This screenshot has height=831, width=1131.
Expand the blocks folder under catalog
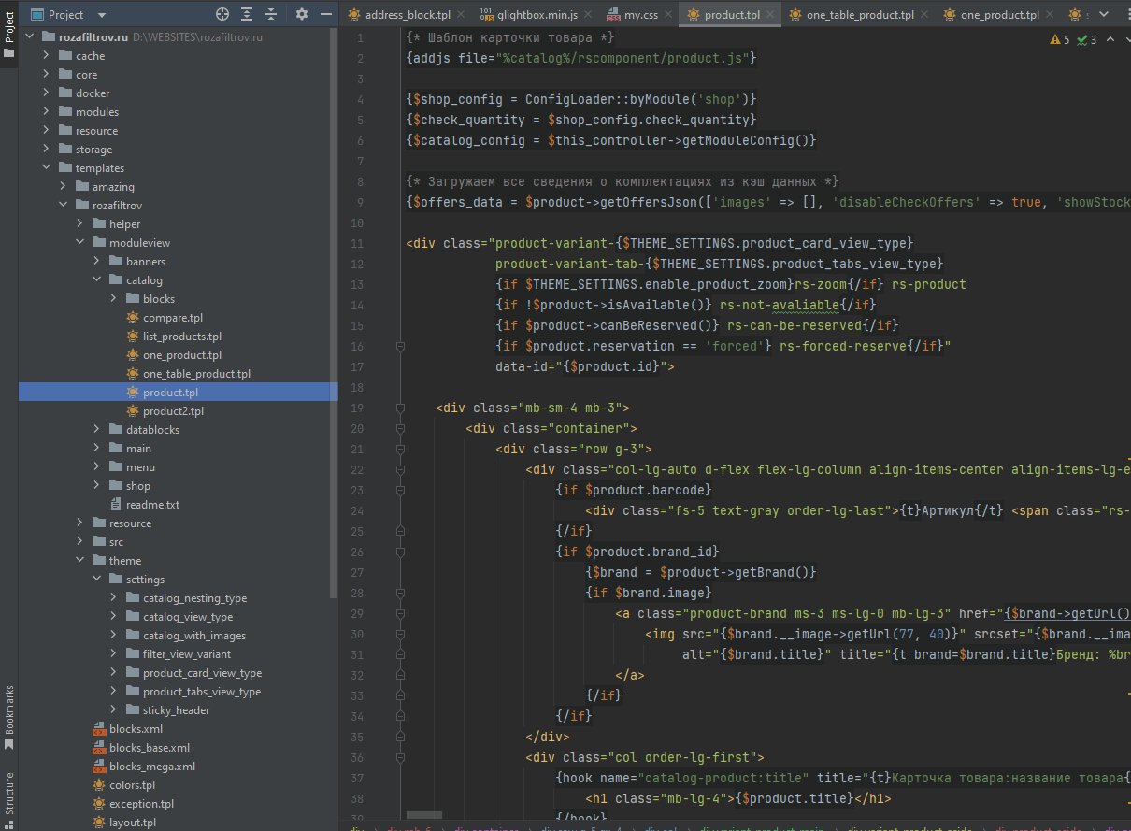[x=113, y=299]
